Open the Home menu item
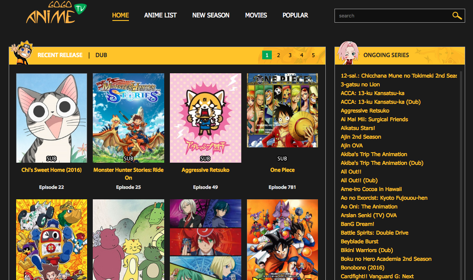Viewport: 473px width, 280px height. (120, 15)
